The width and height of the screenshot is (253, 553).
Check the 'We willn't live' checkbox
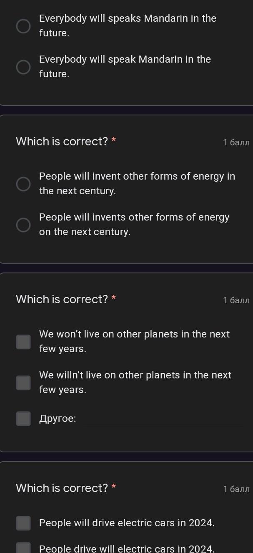(23, 383)
